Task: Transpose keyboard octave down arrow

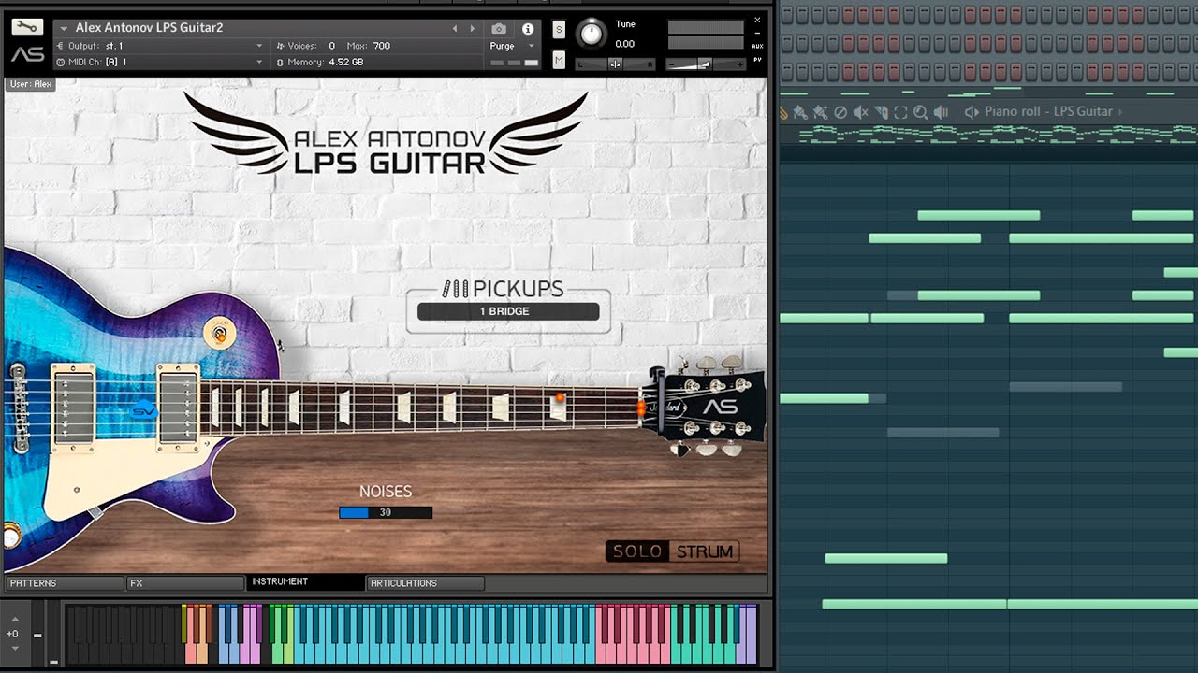Action: [x=14, y=648]
